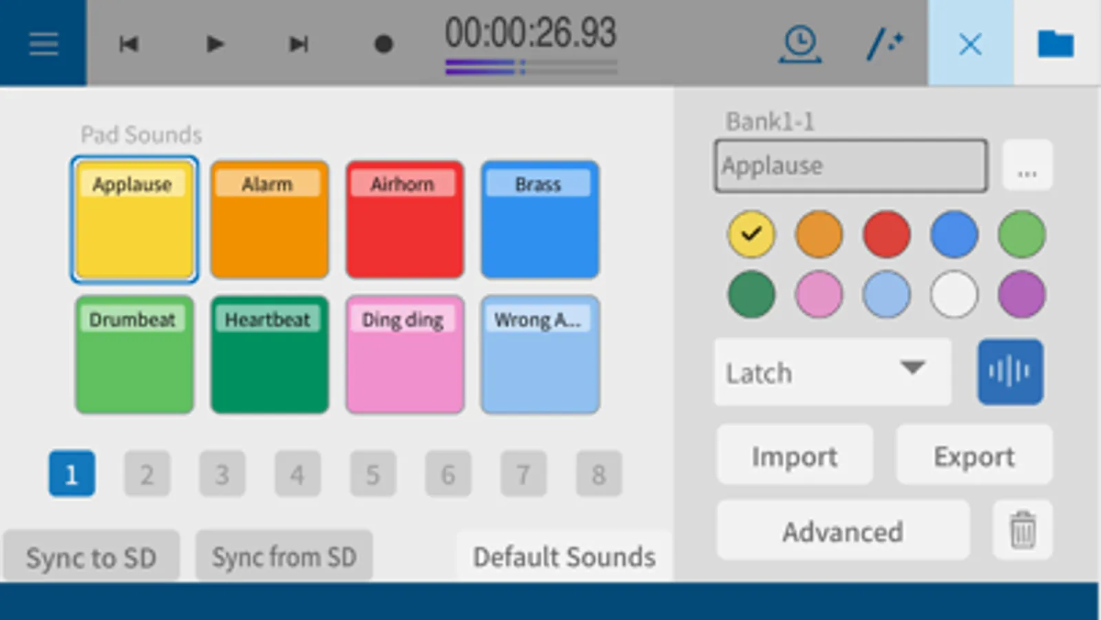Open the ellipsis button beside Applause
Viewport: 1101px width, 620px height.
(x=1027, y=166)
